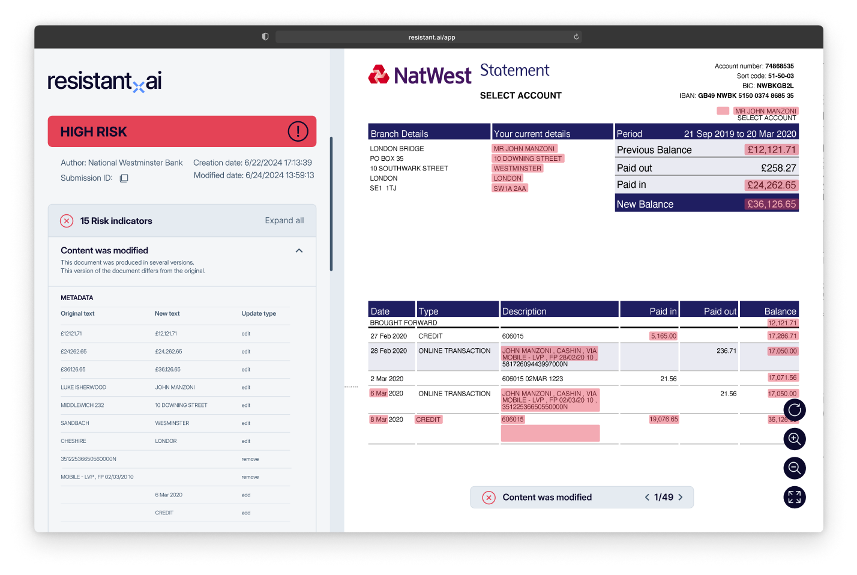Image resolution: width=857 pixels, height=575 pixels.
Task: Select the 6 Mar 2020 added row
Action: pyautogui.click(x=175, y=495)
